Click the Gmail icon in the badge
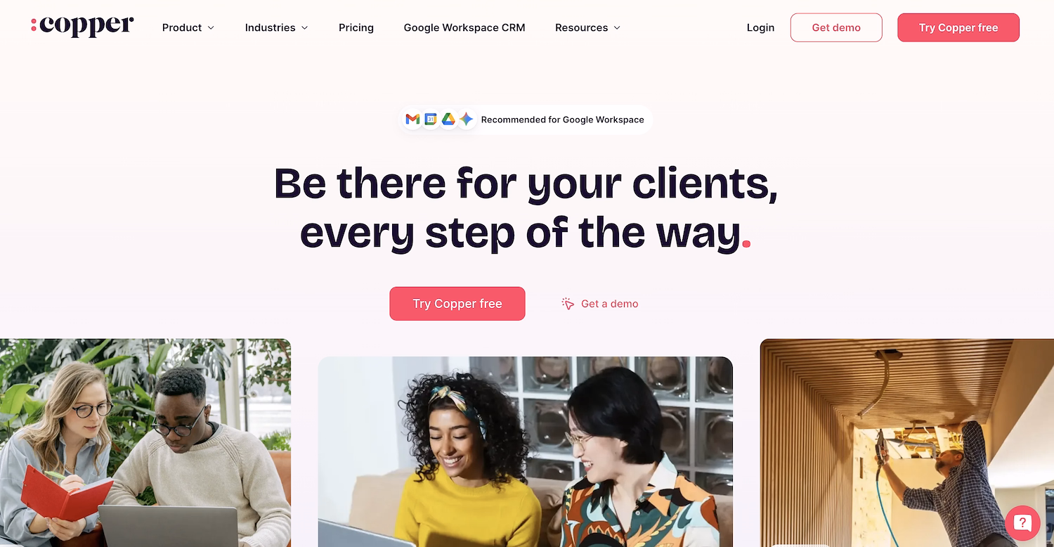Viewport: 1054px width, 547px height. [x=412, y=120]
